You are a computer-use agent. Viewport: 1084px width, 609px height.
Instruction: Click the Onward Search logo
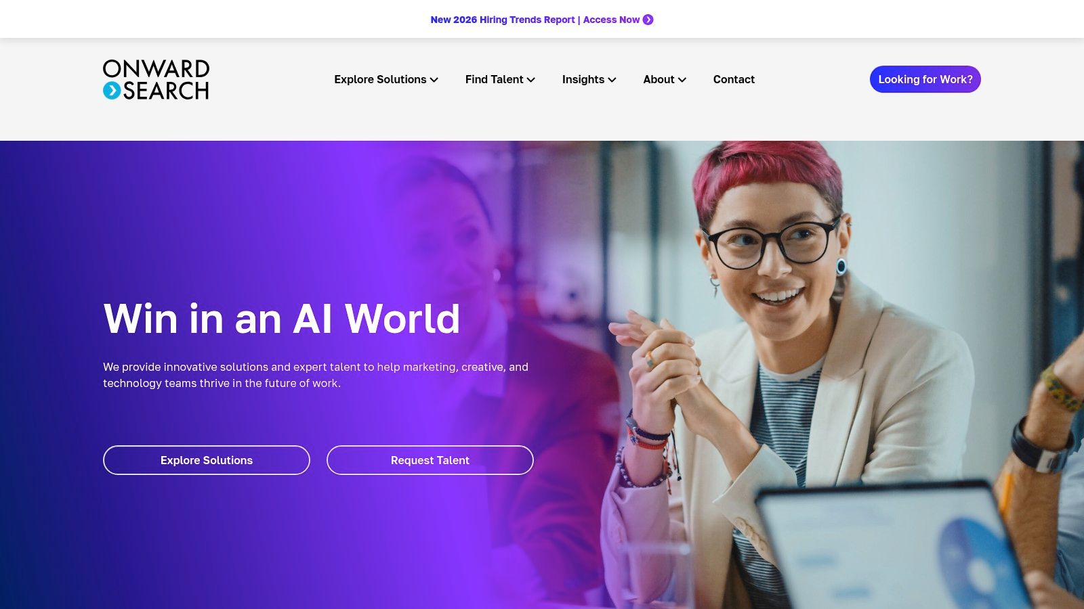coord(156,79)
